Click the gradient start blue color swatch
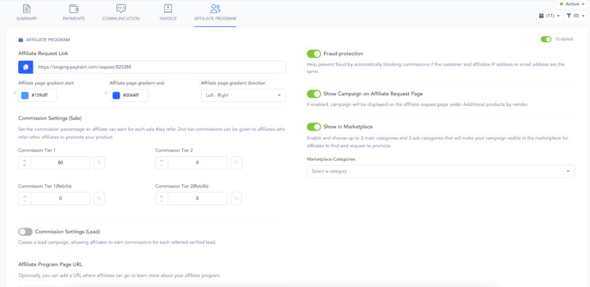Screen dimensions: 590x287 [x=25, y=96]
